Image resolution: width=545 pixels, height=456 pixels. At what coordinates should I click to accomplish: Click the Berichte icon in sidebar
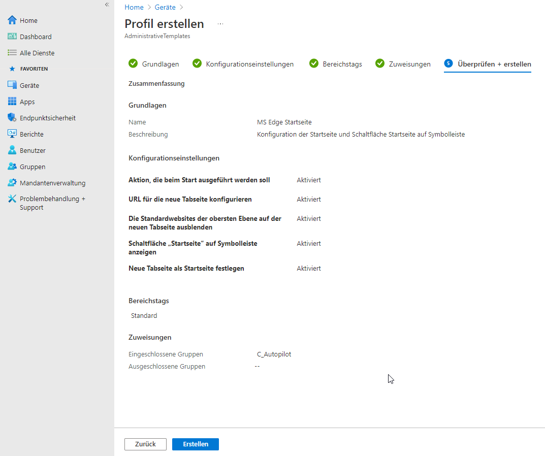pyautogui.click(x=12, y=134)
